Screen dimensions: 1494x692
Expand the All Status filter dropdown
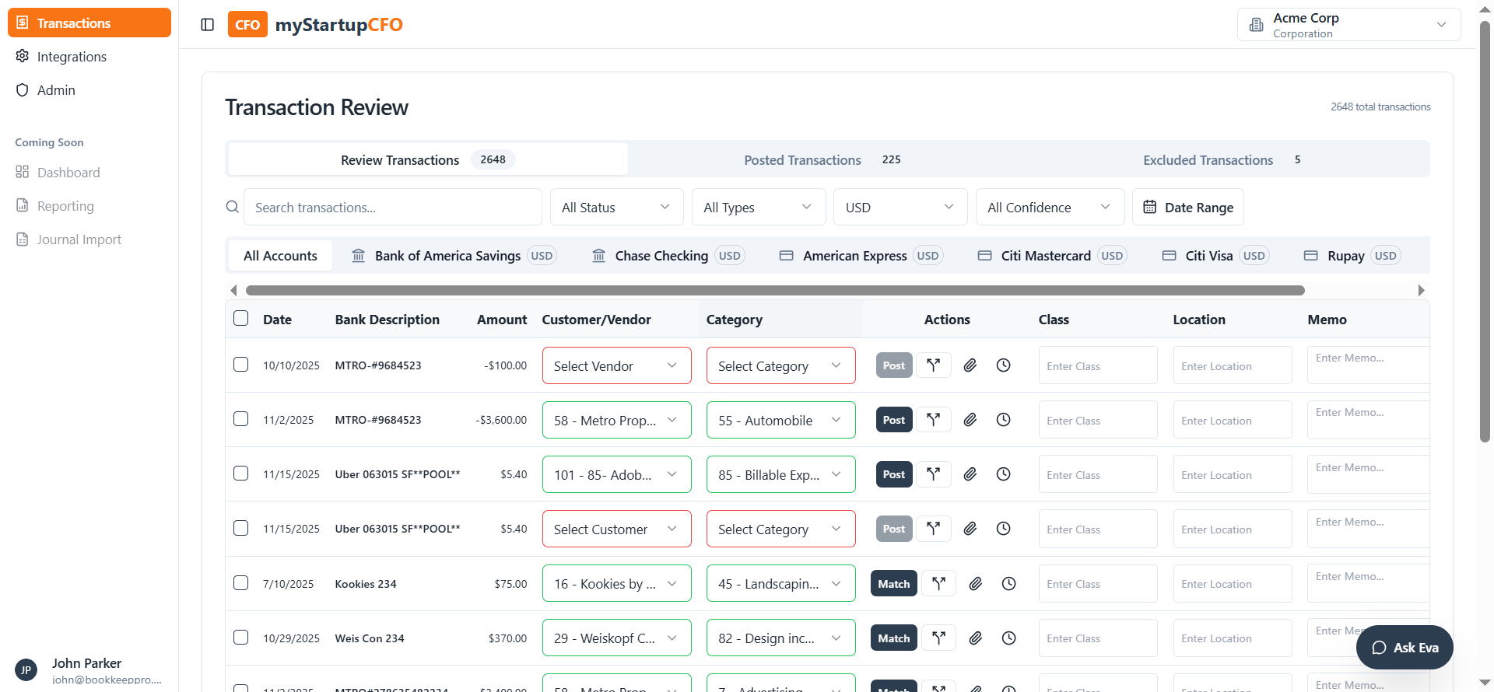point(615,208)
